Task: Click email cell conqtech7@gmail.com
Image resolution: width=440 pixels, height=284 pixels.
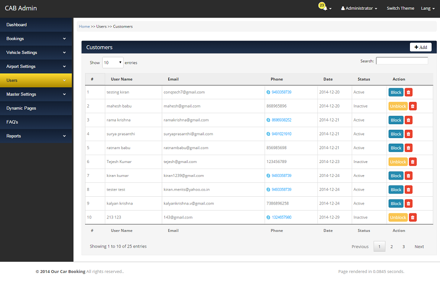Action: point(184,92)
